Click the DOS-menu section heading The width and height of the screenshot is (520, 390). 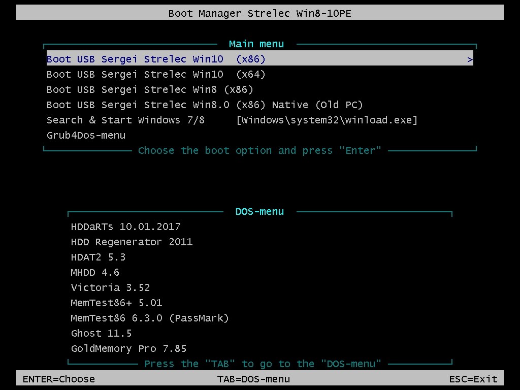[259, 212]
